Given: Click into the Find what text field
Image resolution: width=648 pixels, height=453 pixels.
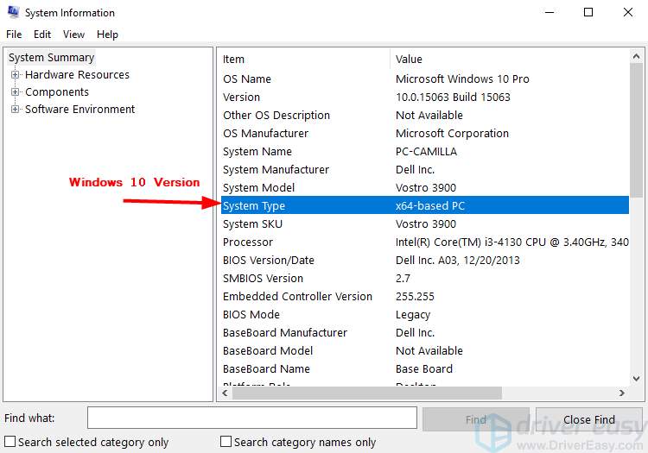Looking at the screenshot, I should coord(251,418).
